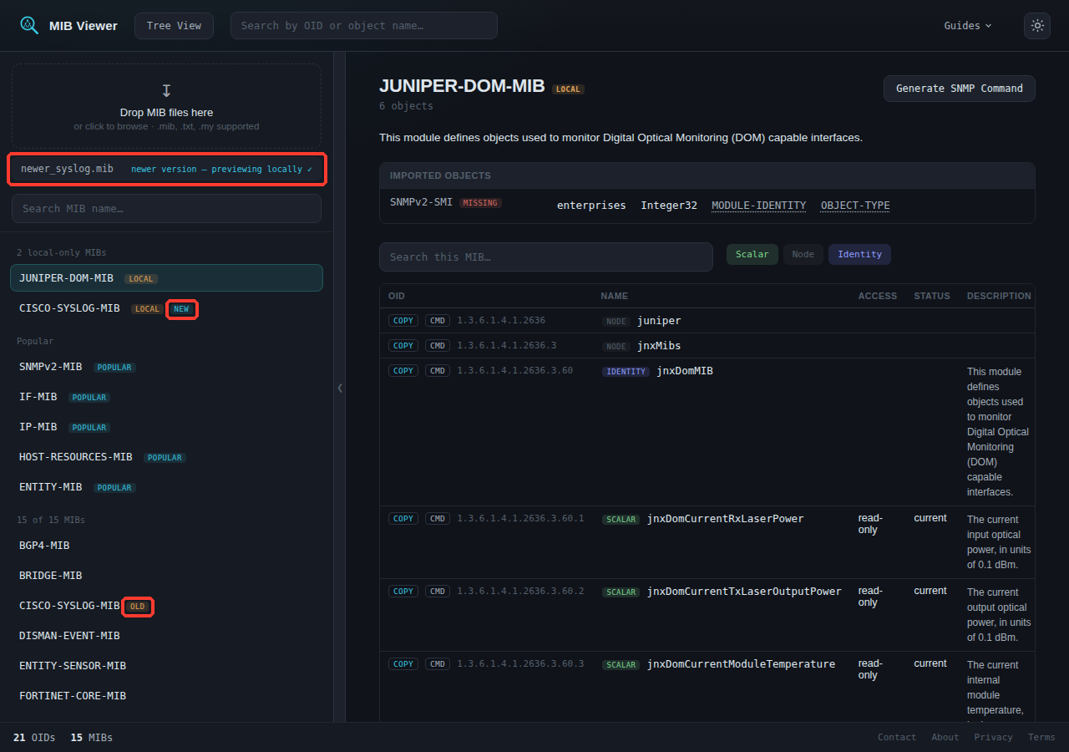Click the upload arrow in drop zone
The height and width of the screenshot is (752, 1069).
tap(166, 90)
